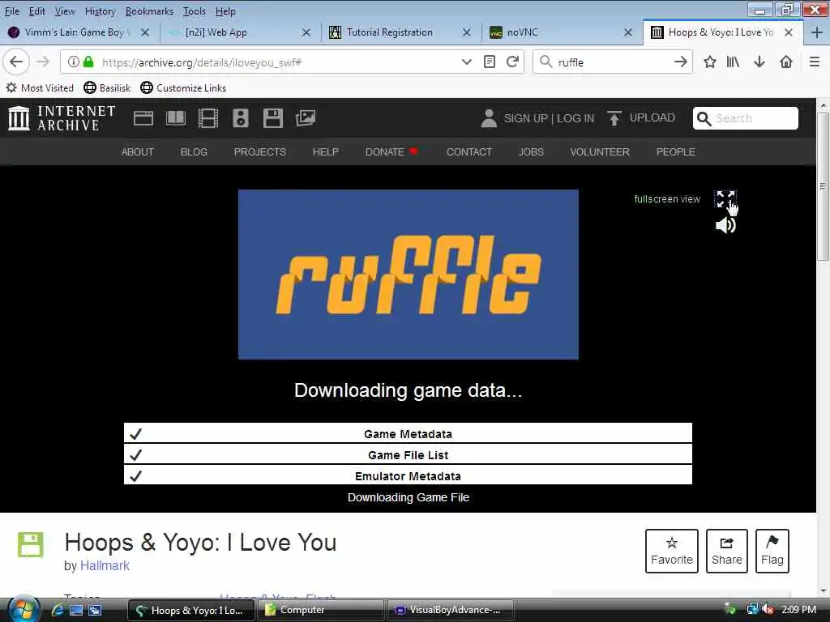830x622 pixels.
Task: Click the Flag button
Action: 772,551
